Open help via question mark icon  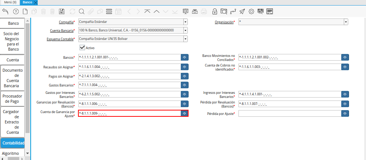(x=16, y=11)
